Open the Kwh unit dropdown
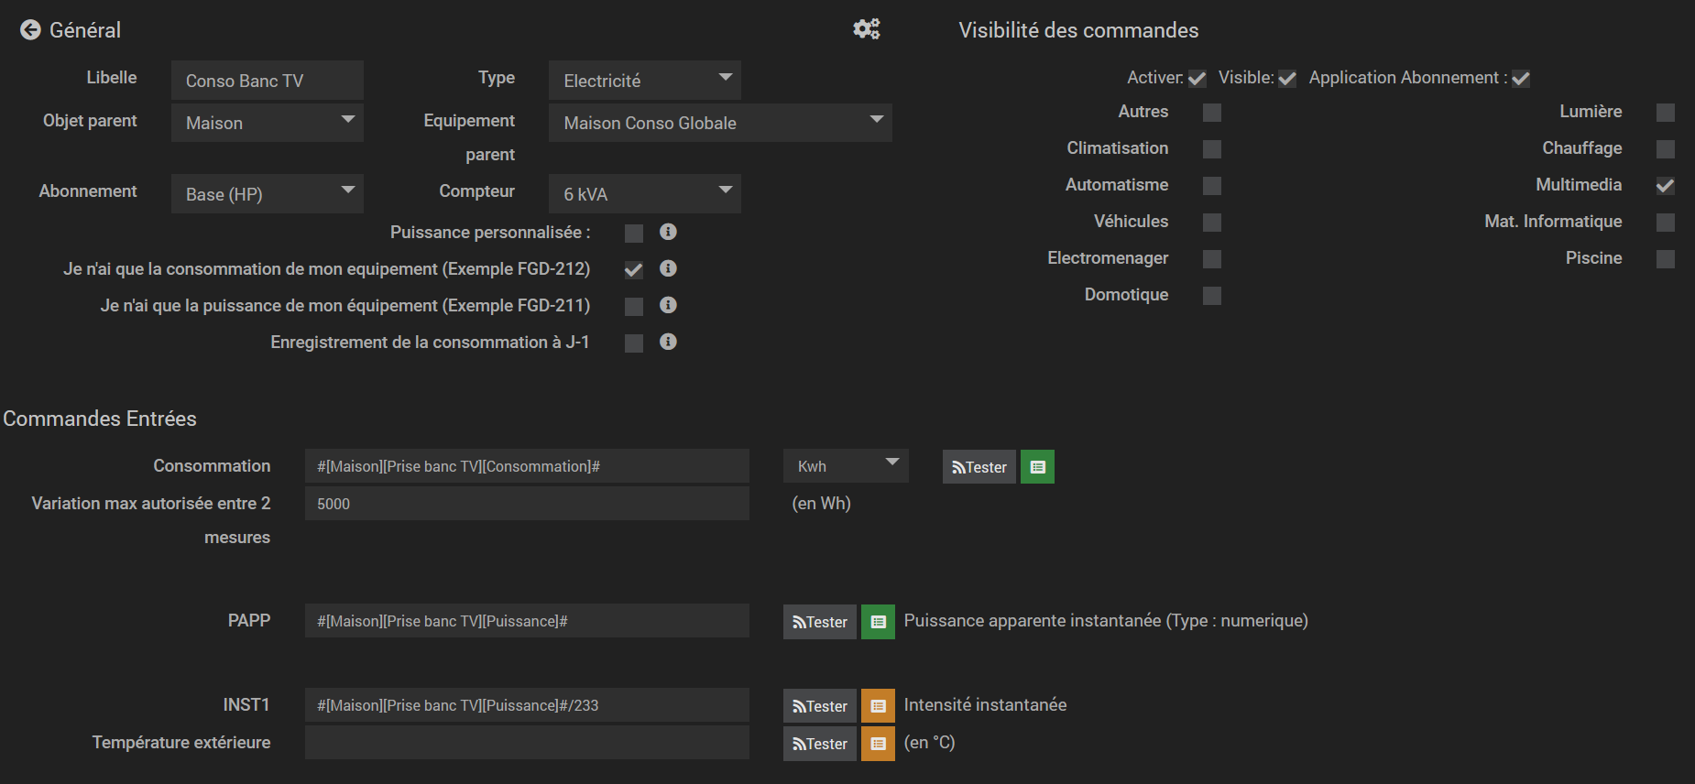 [x=845, y=466]
